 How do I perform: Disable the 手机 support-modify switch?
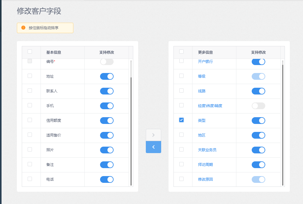[x=107, y=106]
